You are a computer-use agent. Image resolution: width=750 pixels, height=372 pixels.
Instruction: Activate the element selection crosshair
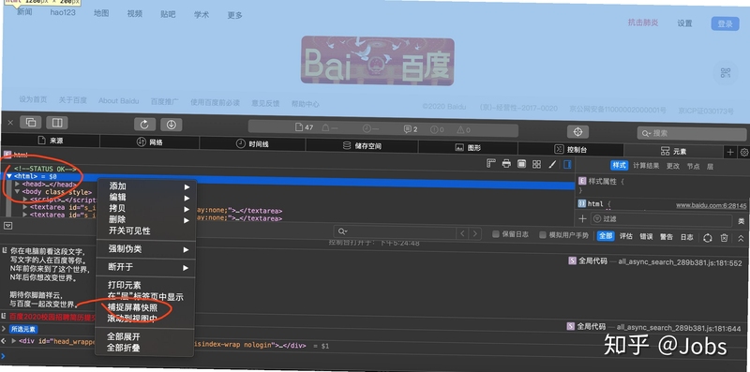coord(577,131)
